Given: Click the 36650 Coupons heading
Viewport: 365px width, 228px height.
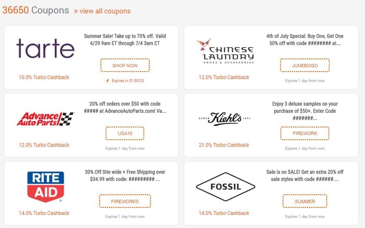Looking at the screenshot, I should click(x=36, y=10).
